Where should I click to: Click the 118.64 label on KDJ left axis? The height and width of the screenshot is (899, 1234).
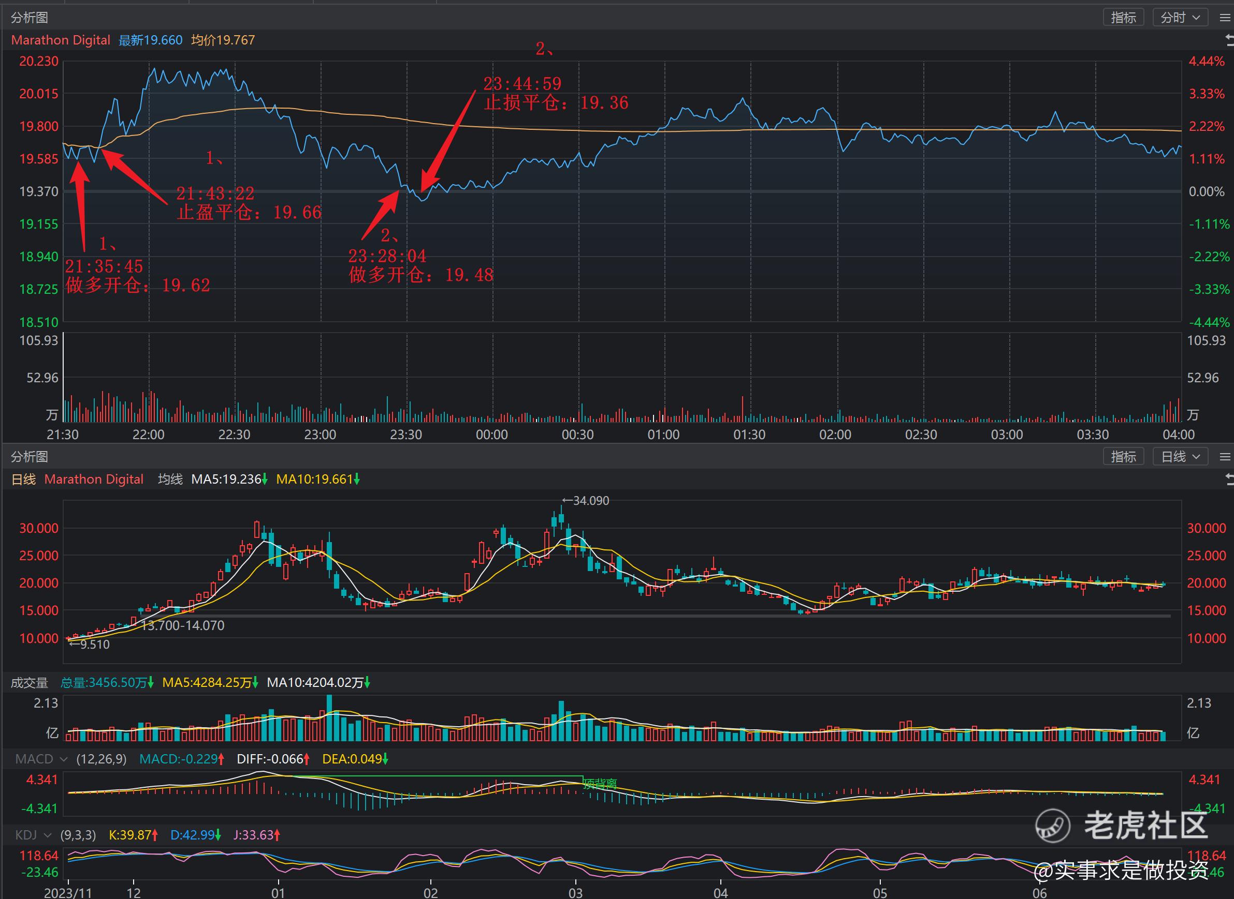39,856
